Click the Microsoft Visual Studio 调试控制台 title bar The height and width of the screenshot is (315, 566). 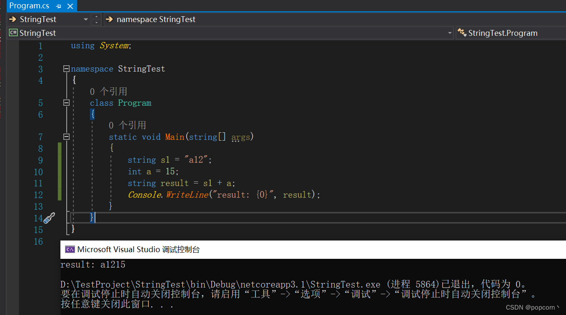click(313, 249)
